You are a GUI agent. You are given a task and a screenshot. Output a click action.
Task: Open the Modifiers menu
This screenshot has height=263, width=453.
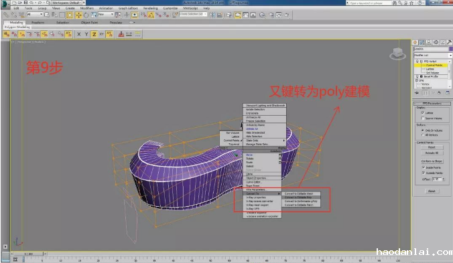click(x=87, y=8)
